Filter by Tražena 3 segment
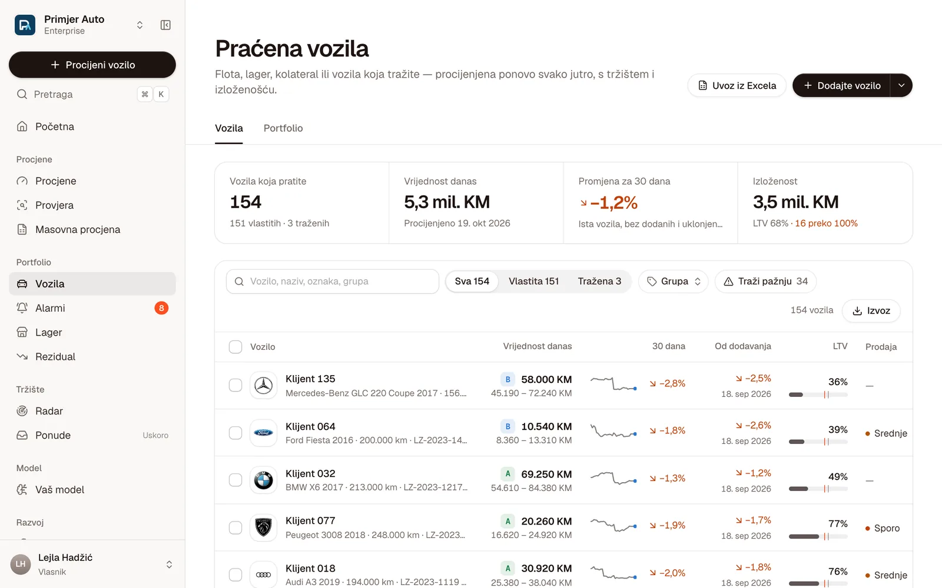Screen dimensions: 942x588 599,281
